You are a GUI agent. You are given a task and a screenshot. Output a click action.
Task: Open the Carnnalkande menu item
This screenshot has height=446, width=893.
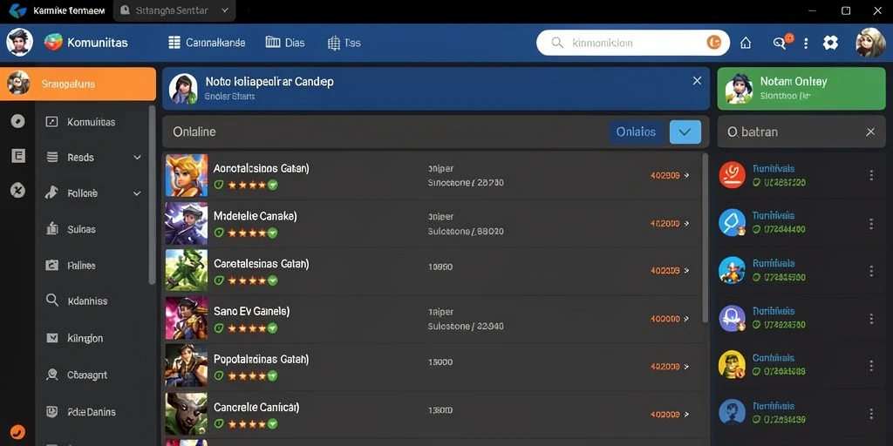tap(208, 43)
